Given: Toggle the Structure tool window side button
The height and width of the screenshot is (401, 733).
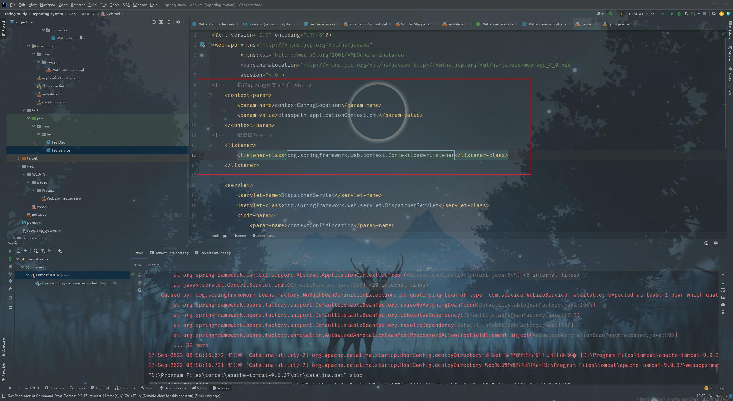Looking at the screenshot, I should pos(3,347).
